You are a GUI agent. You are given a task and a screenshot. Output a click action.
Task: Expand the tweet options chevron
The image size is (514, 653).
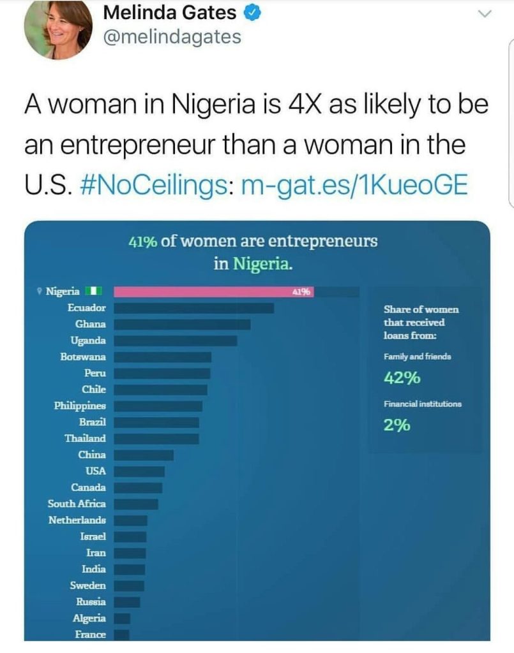click(485, 13)
